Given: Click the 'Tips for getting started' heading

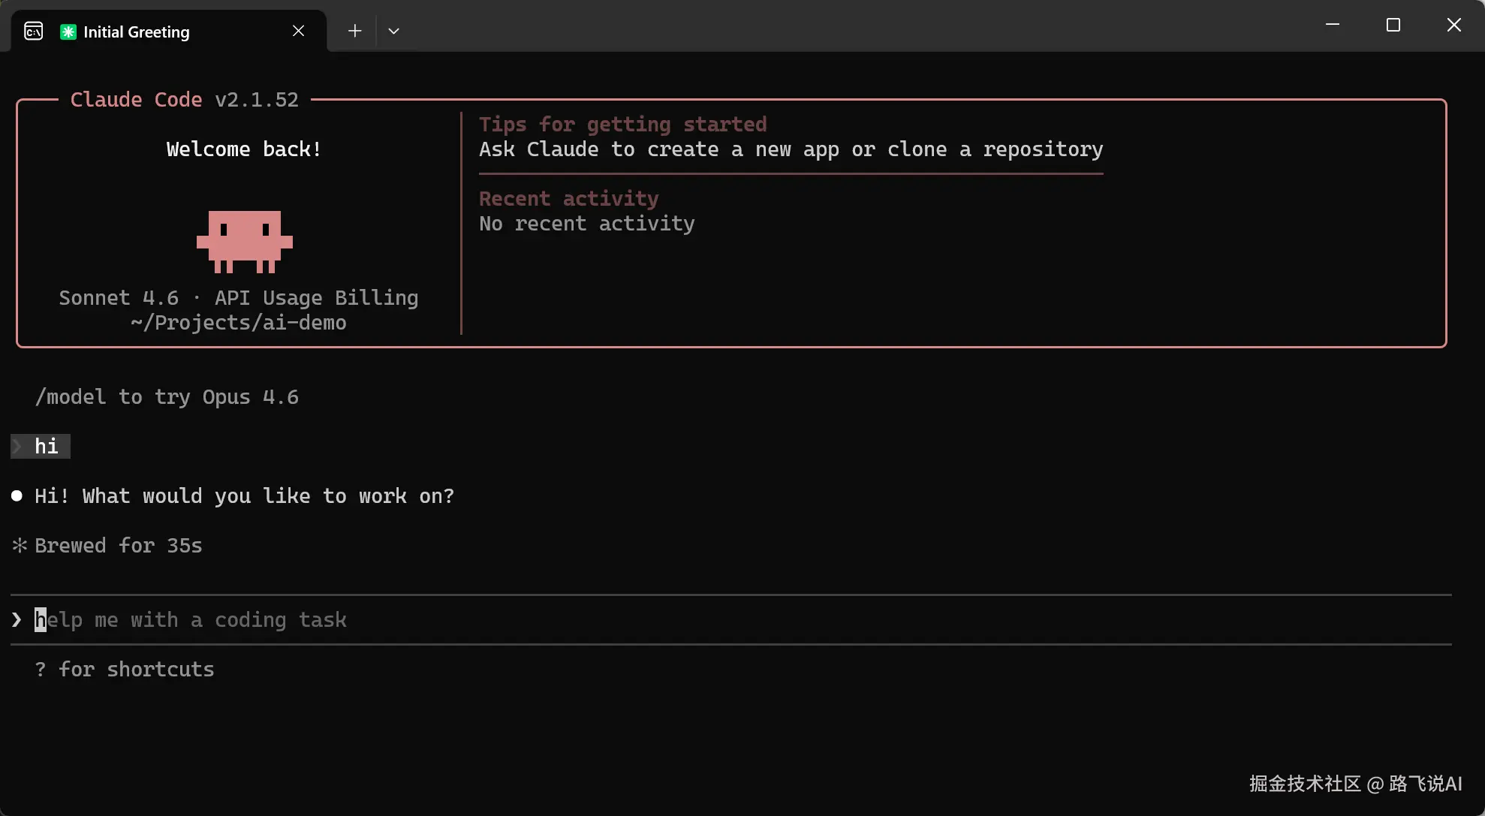Looking at the screenshot, I should click(622, 125).
